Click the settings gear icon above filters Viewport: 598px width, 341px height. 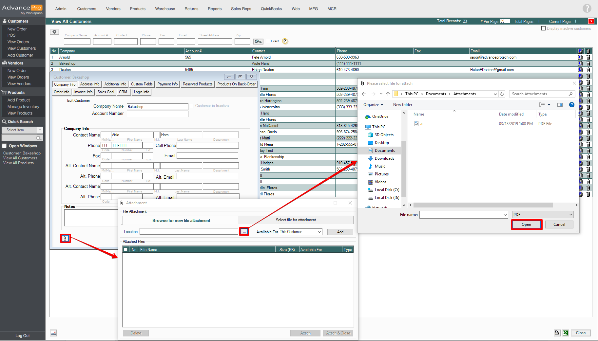click(x=54, y=32)
